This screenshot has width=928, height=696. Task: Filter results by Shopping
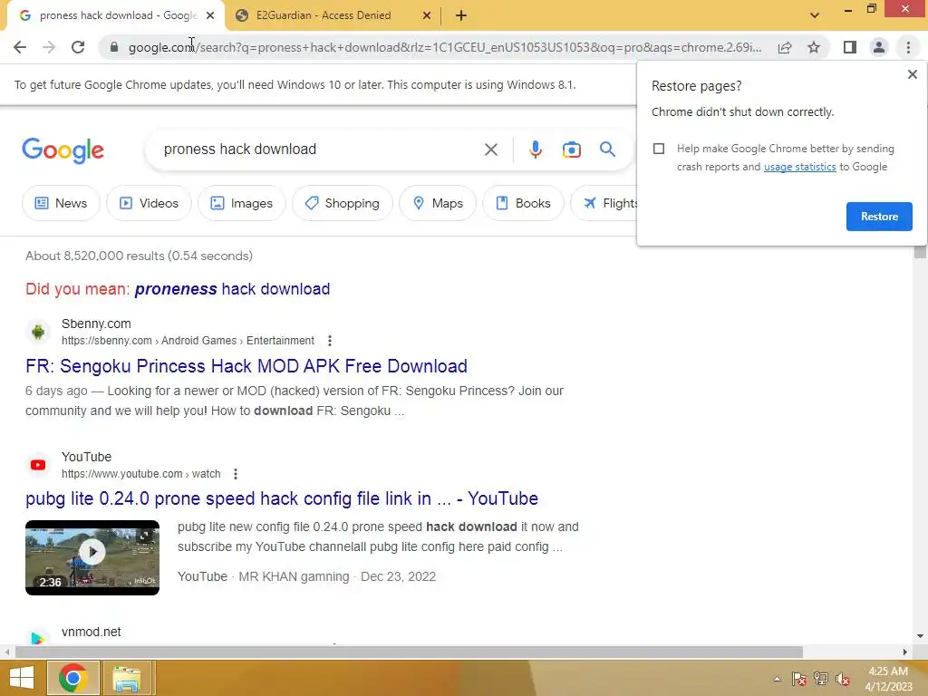pos(342,203)
